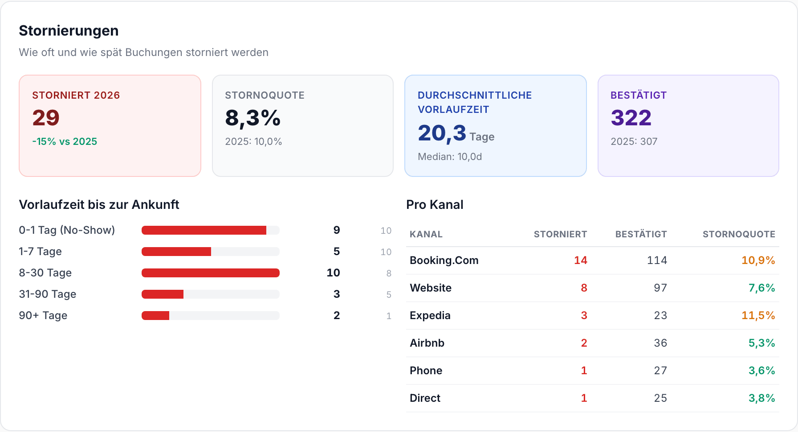This screenshot has height=432, width=798.
Task: Select the Expedia channel row
Action: pyautogui.click(x=593, y=316)
